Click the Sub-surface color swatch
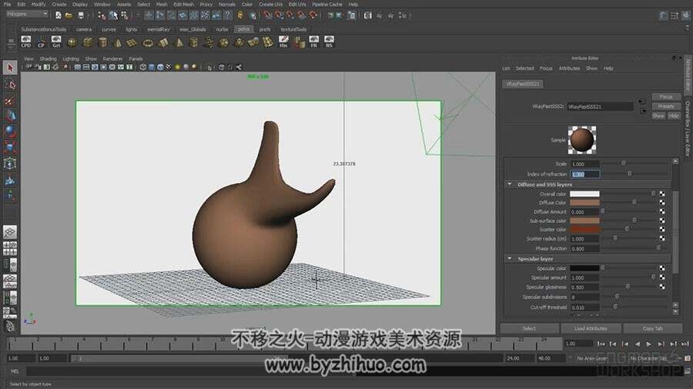Viewport: 693px width, 389px height. (x=584, y=221)
